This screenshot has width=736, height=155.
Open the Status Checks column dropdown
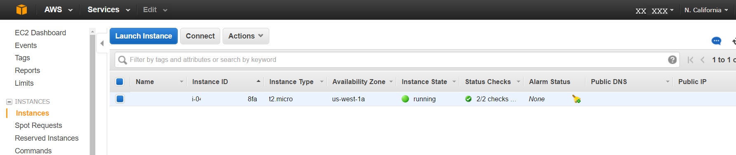(518, 82)
